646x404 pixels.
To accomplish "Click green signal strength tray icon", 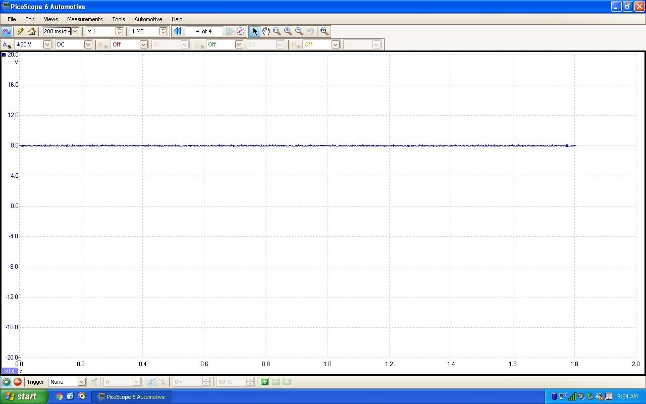I will 572,396.
